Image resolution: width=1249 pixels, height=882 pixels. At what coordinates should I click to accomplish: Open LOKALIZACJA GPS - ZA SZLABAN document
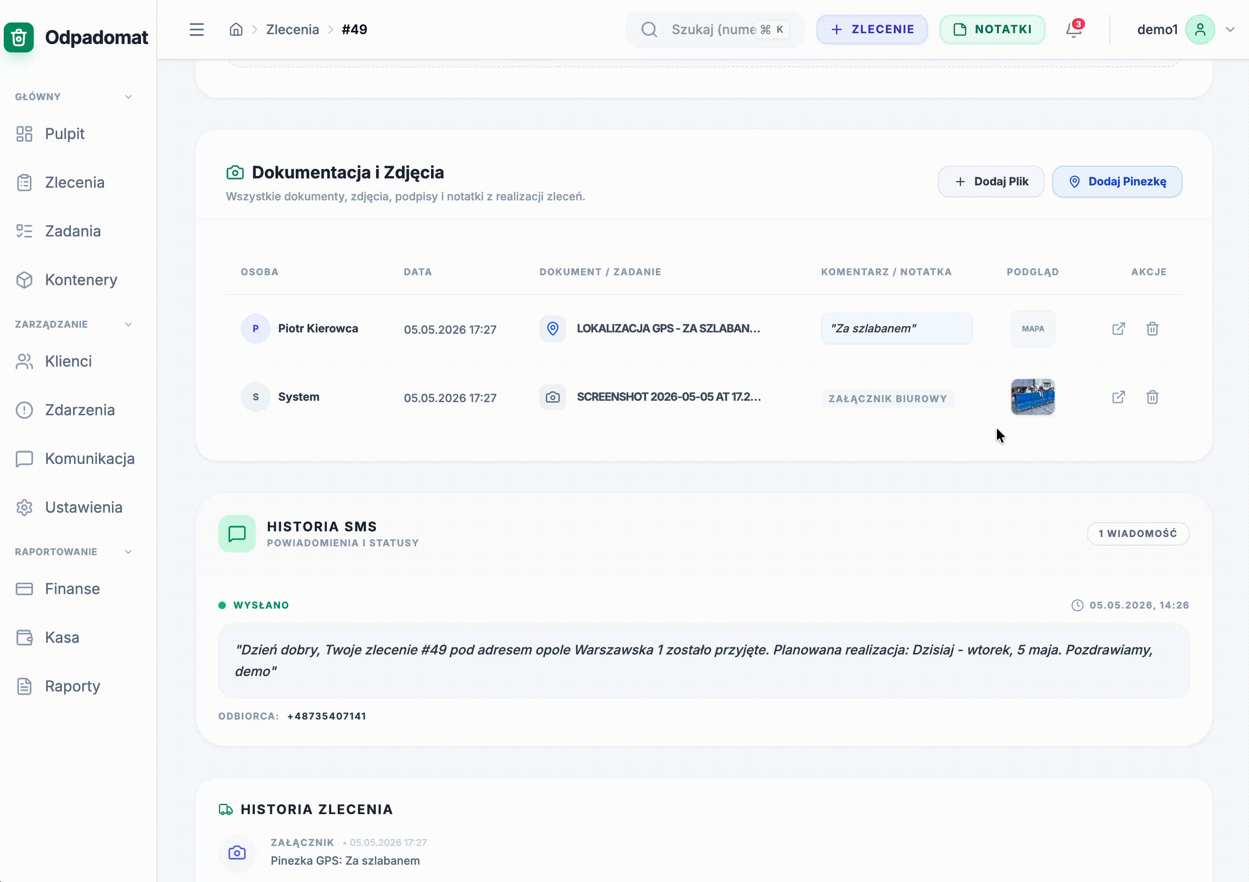tap(668, 329)
